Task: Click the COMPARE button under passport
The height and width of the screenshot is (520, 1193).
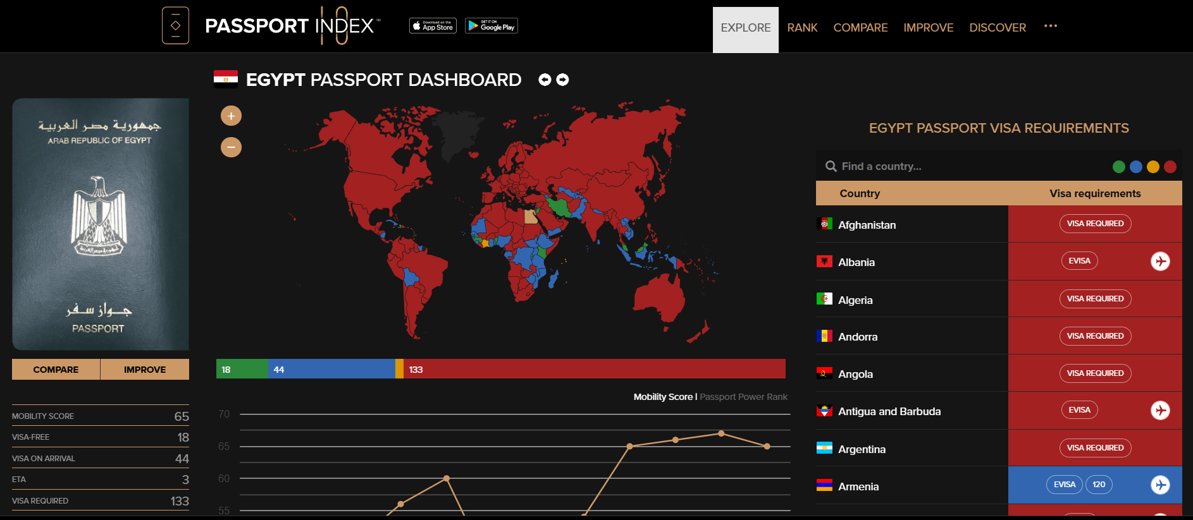Action: (56, 370)
